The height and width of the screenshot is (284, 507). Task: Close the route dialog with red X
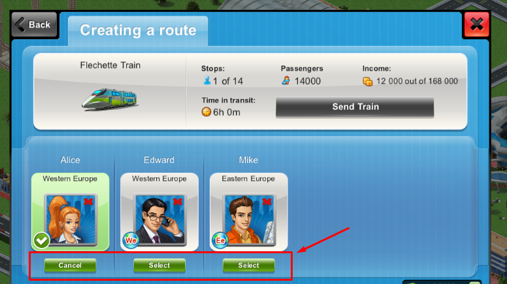tap(476, 25)
